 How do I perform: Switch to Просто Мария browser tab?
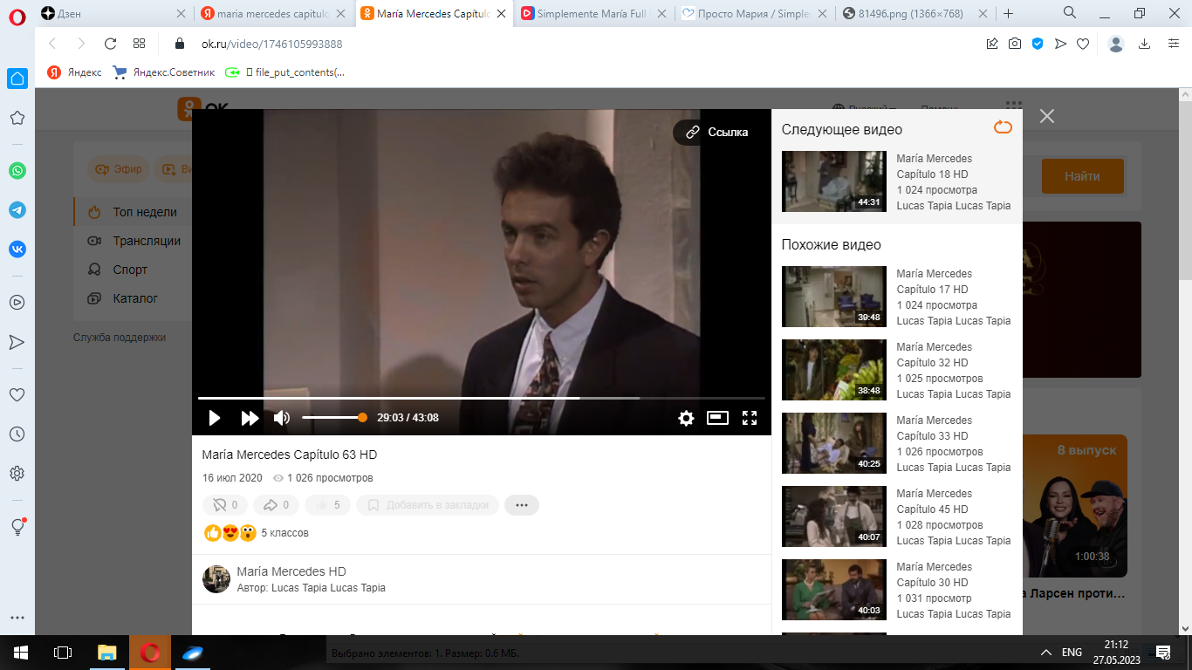point(754,14)
